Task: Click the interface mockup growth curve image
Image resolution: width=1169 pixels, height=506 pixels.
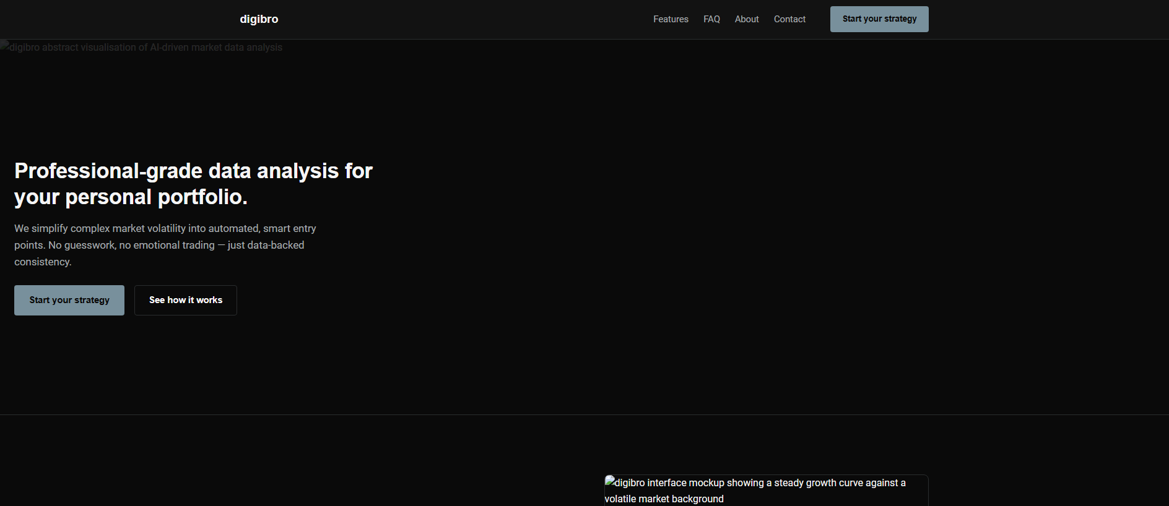Action: (x=766, y=491)
